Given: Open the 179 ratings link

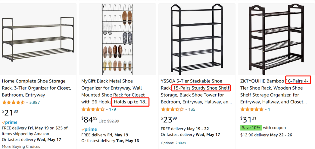Looking at the screenshot, I should 112,109.
